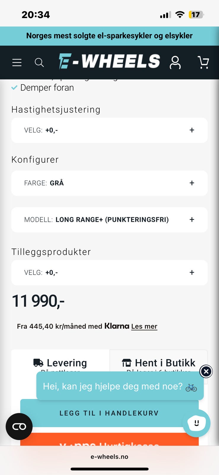Open the shopping cart icon
The image size is (219, 475).
point(203,62)
